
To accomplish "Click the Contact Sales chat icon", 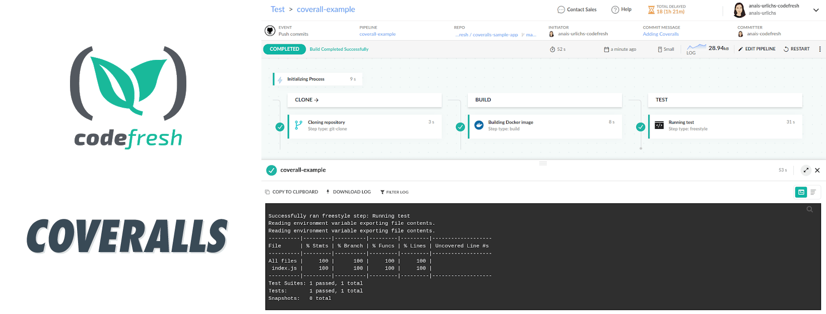I will (x=561, y=10).
